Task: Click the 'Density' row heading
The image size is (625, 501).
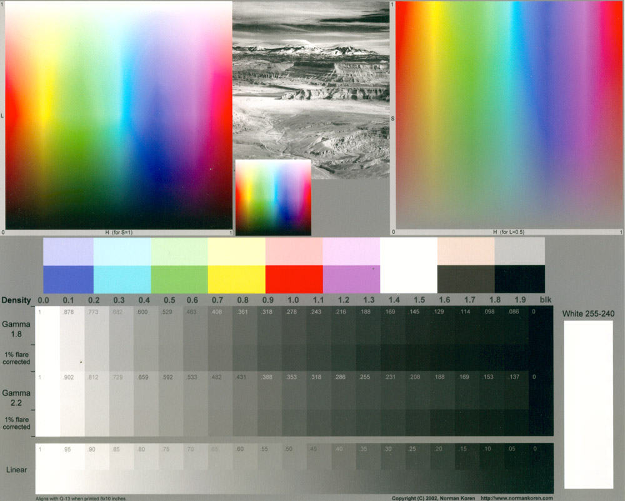Action: tap(16, 300)
